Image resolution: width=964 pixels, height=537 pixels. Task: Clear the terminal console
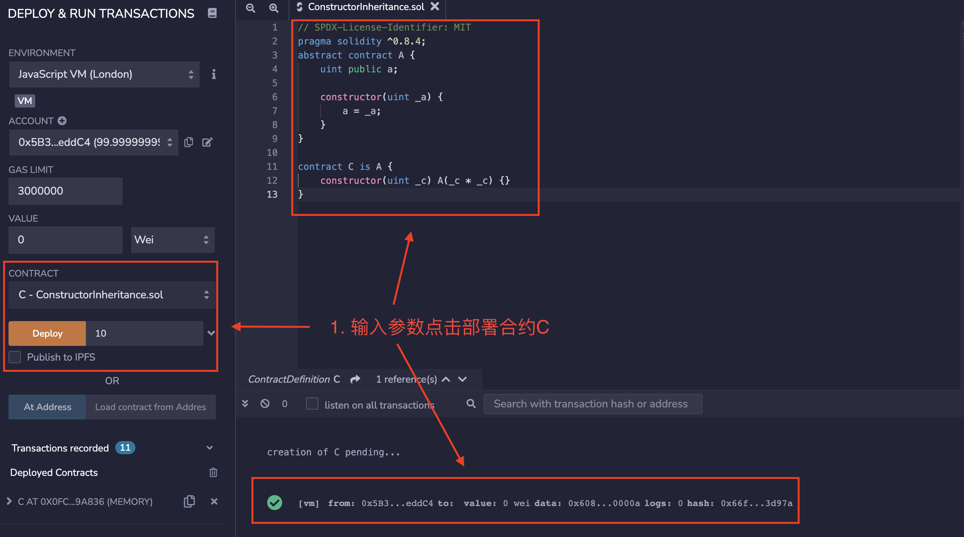tap(265, 404)
